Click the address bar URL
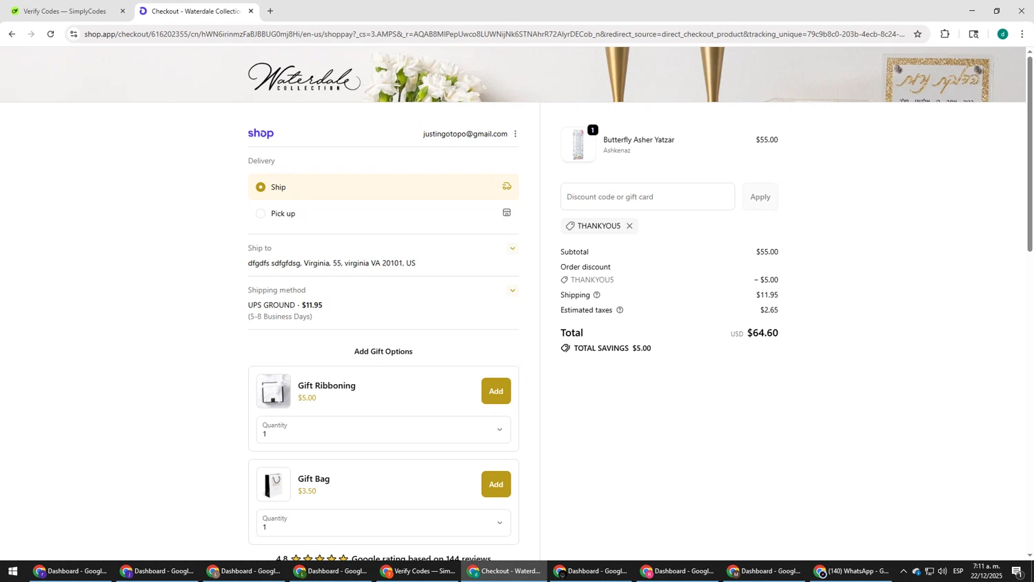Image resolution: width=1034 pixels, height=582 pixels. [494, 34]
